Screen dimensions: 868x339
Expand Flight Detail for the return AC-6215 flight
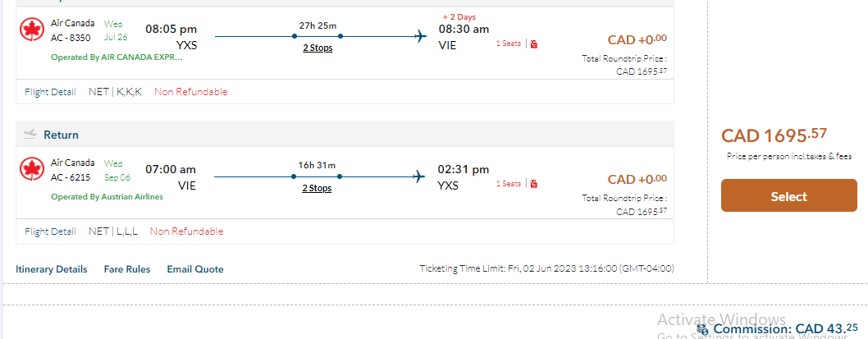point(50,231)
